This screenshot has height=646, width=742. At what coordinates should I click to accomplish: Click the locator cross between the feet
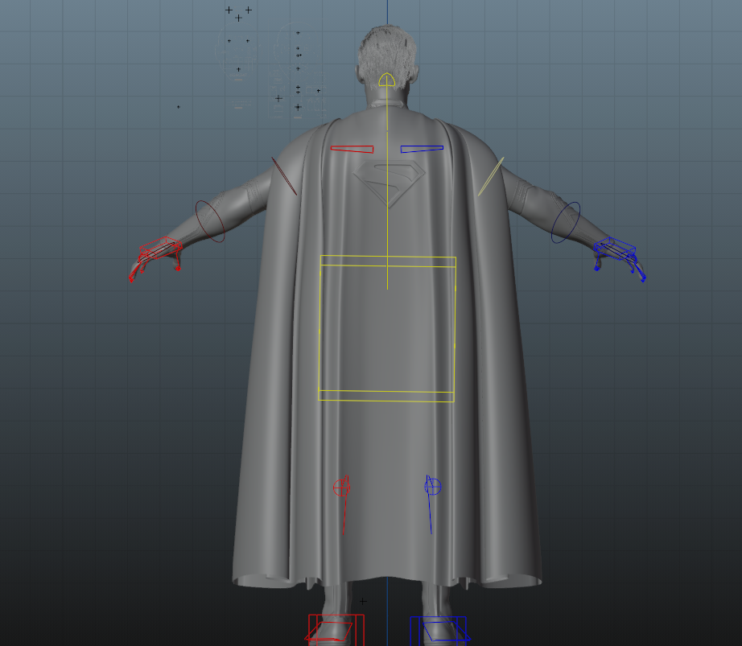click(363, 602)
